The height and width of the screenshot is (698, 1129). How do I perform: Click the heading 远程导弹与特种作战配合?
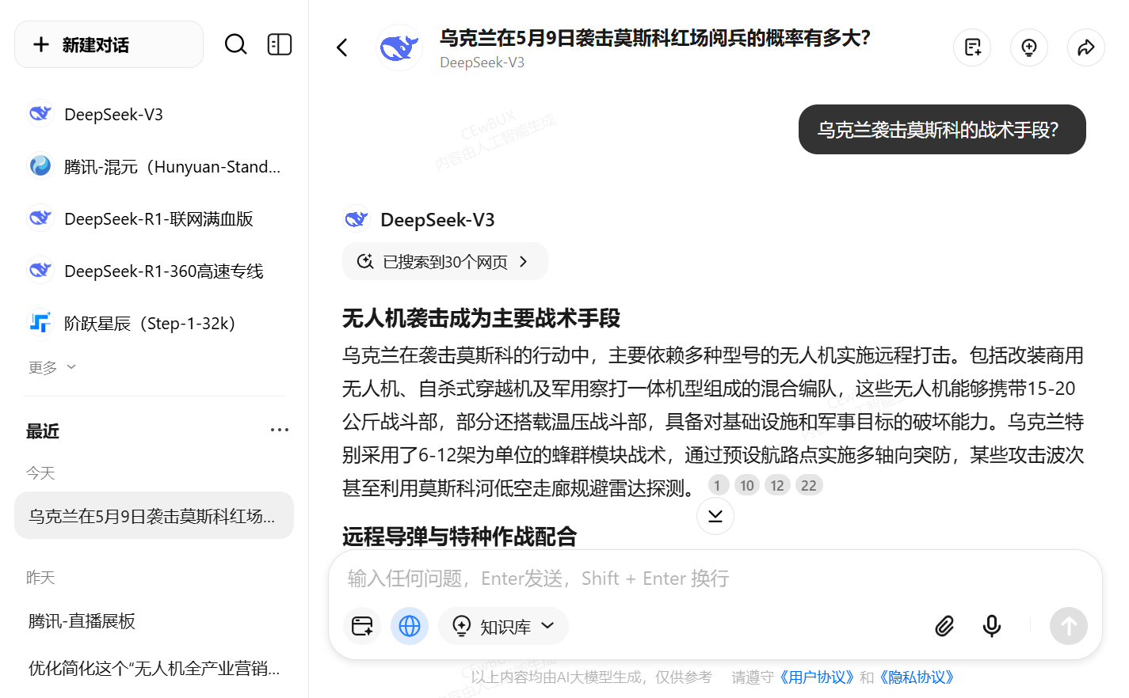460,537
